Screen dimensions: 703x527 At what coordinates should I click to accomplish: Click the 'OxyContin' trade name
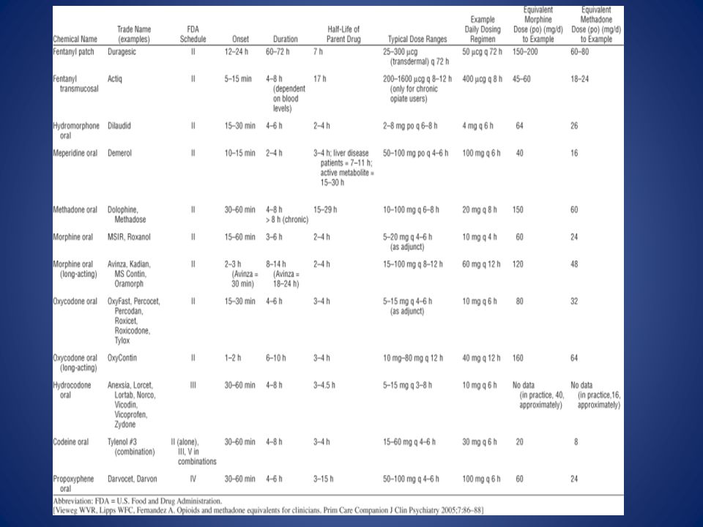coord(122,358)
